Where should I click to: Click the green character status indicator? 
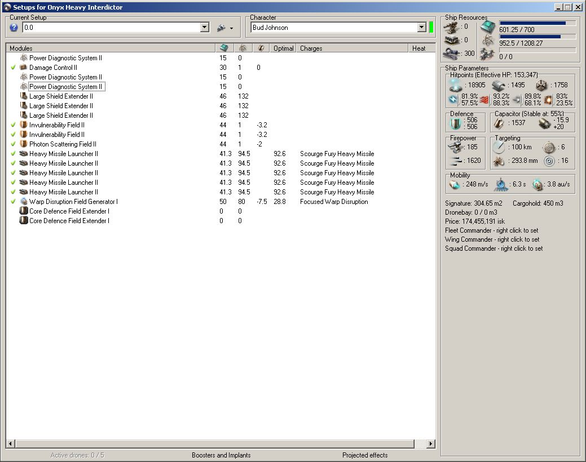tap(431, 27)
